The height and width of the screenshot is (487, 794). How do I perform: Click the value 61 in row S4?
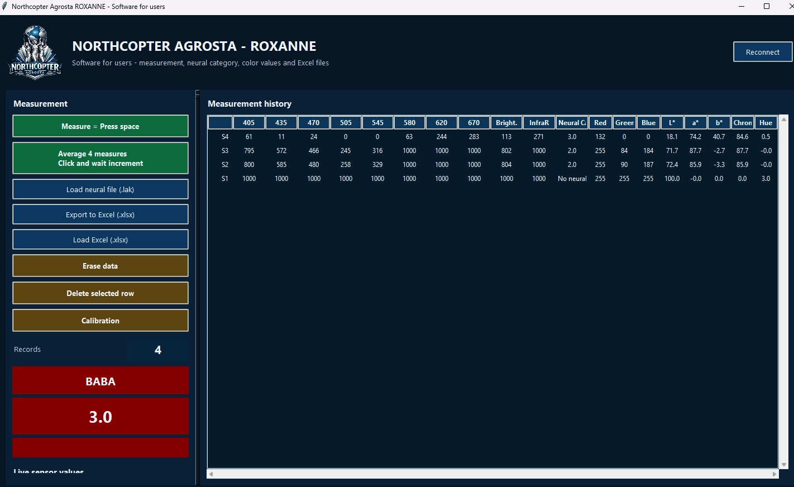(249, 137)
